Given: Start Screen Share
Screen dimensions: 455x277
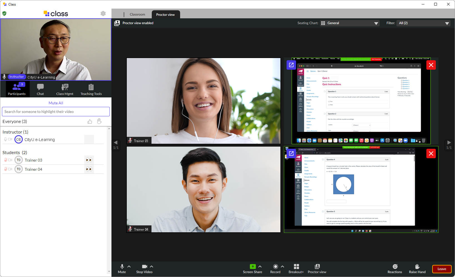Looking at the screenshot, I should pyautogui.click(x=252, y=268).
